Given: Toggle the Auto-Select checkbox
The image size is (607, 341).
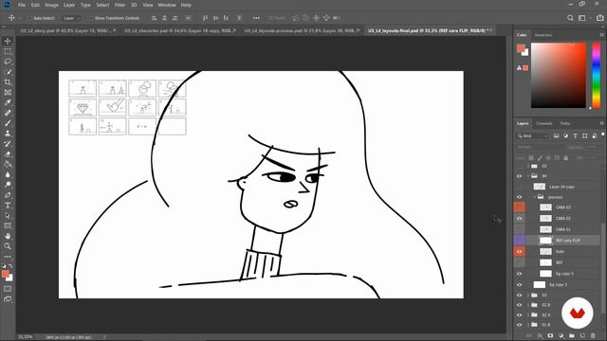Looking at the screenshot, I should tap(29, 18).
